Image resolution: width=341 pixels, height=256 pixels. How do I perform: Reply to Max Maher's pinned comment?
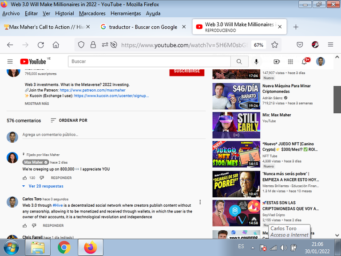tap(61, 178)
